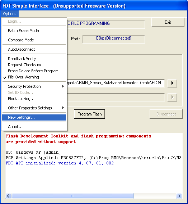Open the About dialog

click(x=34, y=127)
